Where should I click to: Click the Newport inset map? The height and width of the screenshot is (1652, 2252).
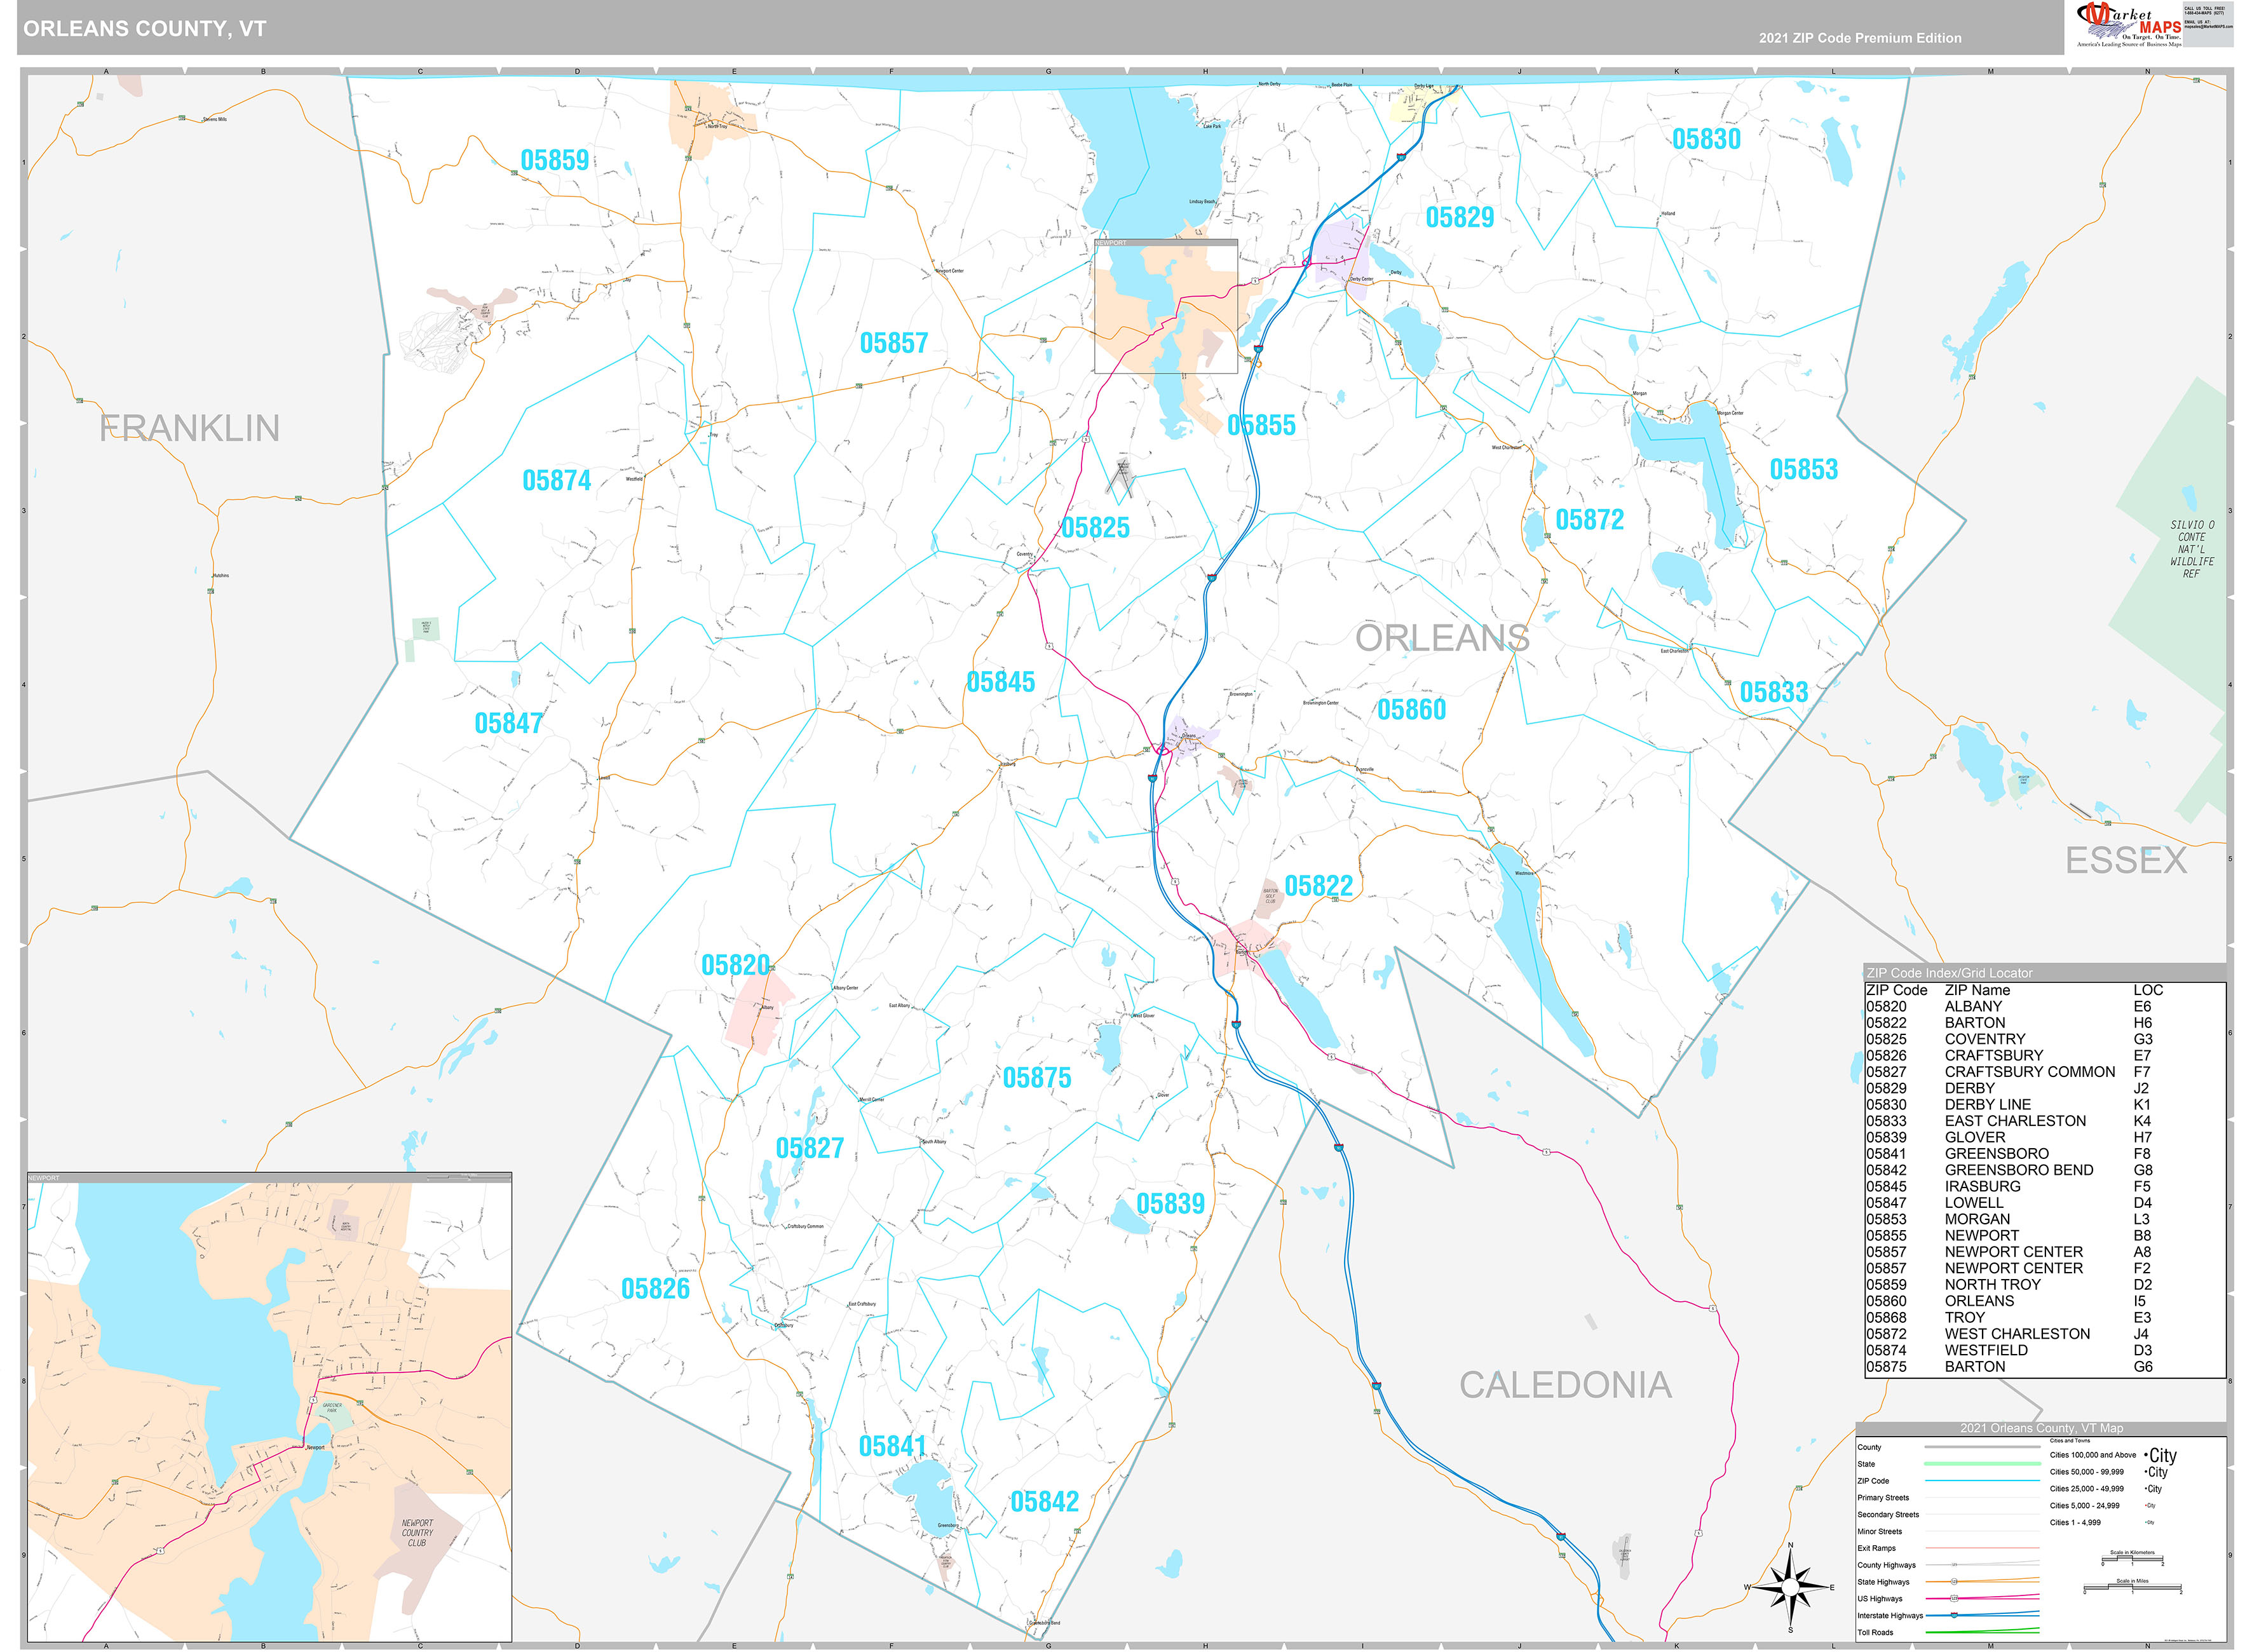point(269,1406)
